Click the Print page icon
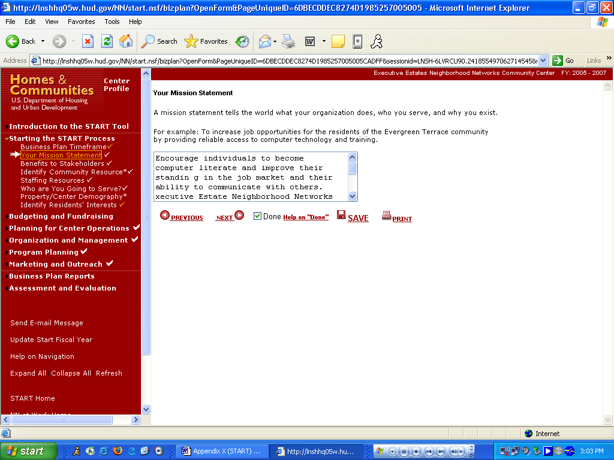The width and height of the screenshot is (614, 460). (387, 216)
